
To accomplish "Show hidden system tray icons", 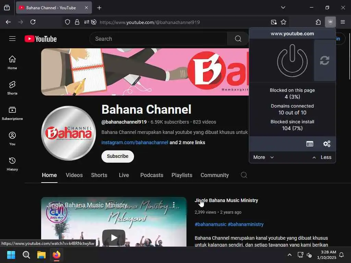I will (x=289, y=255).
